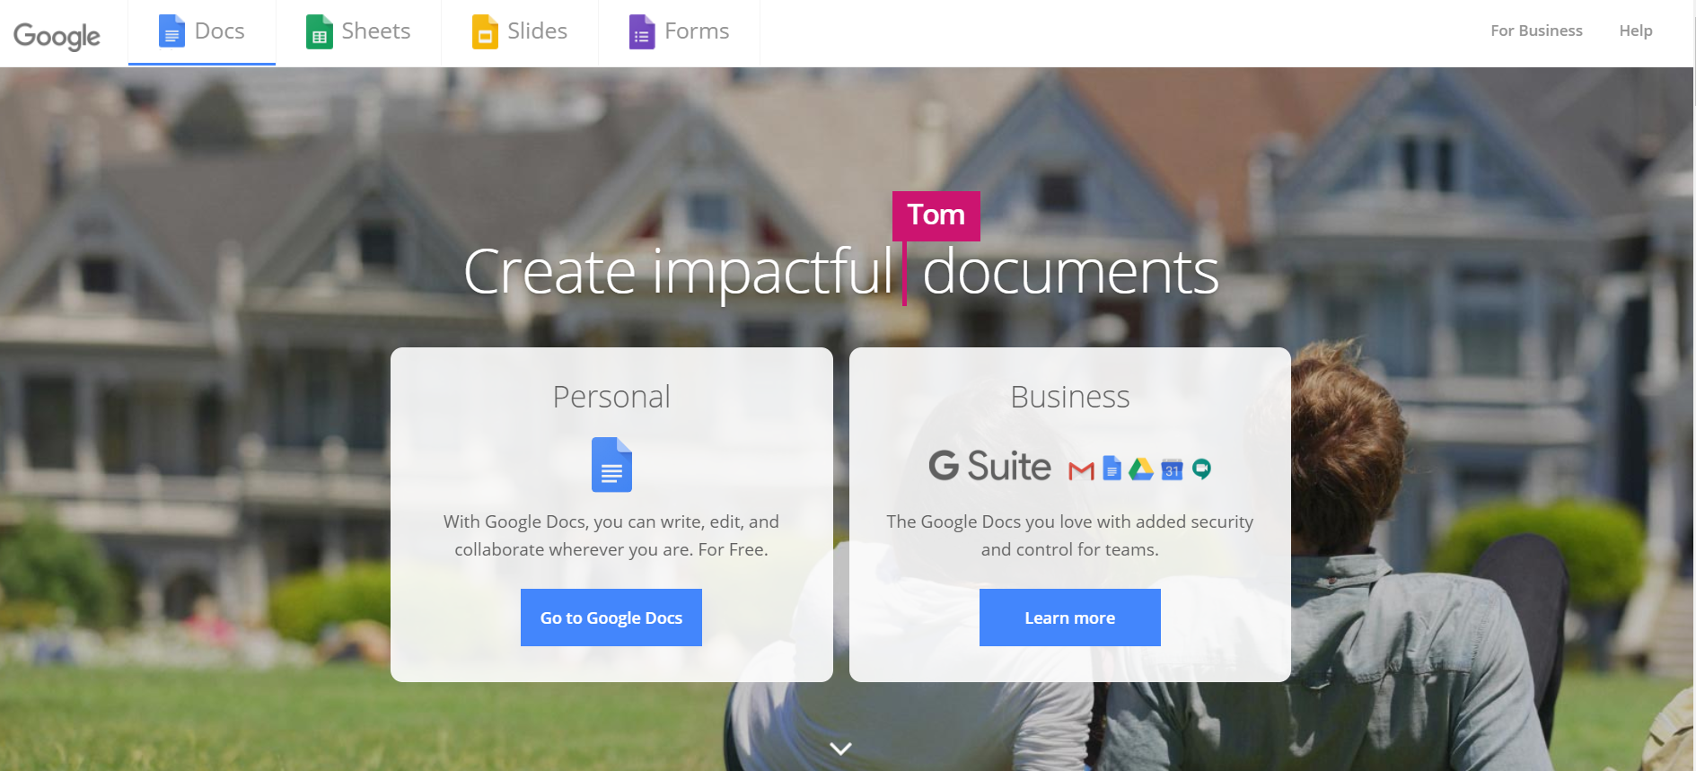Click the Docs file icon in Personal card
The image size is (1696, 771).
point(611,464)
